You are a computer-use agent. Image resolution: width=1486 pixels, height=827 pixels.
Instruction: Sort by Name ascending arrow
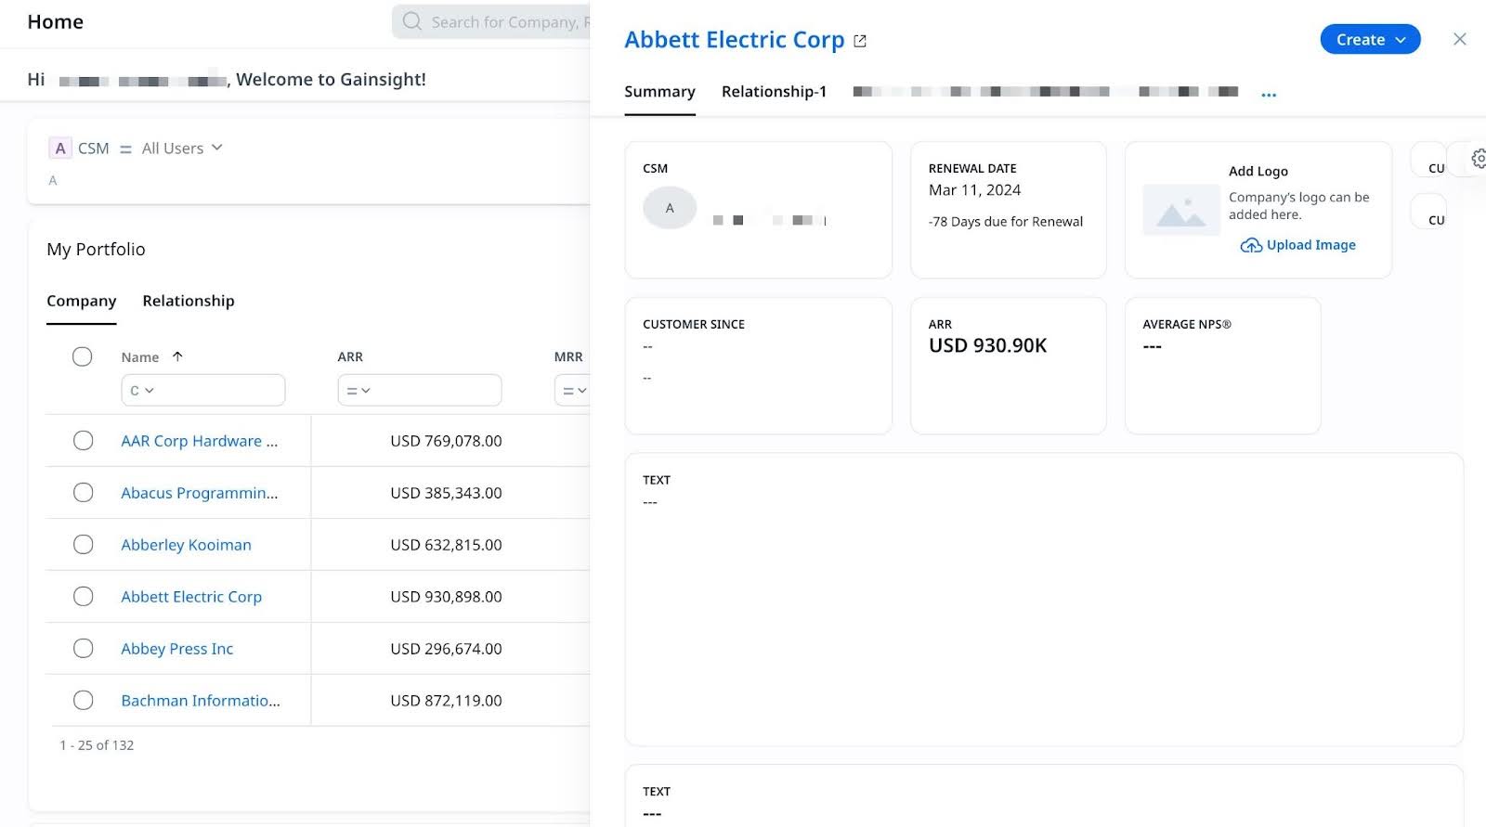coord(177,356)
